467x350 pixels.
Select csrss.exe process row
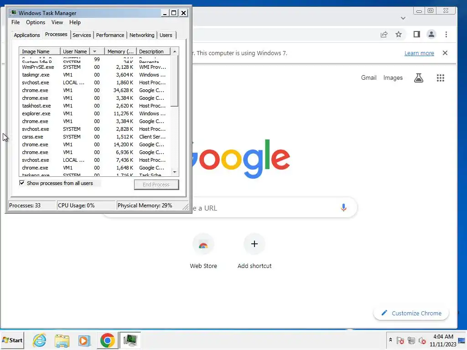click(x=95, y=137)
